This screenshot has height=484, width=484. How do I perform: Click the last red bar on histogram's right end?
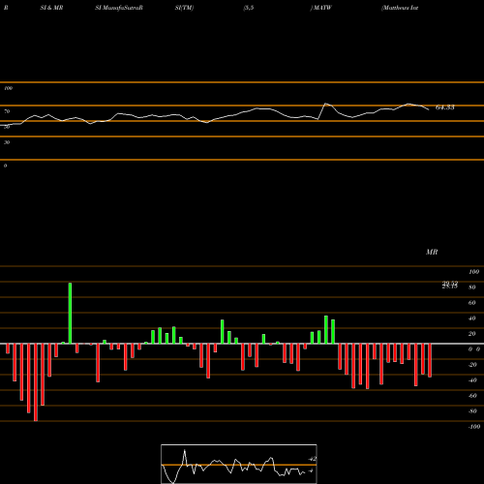click(x=430, y=360)
